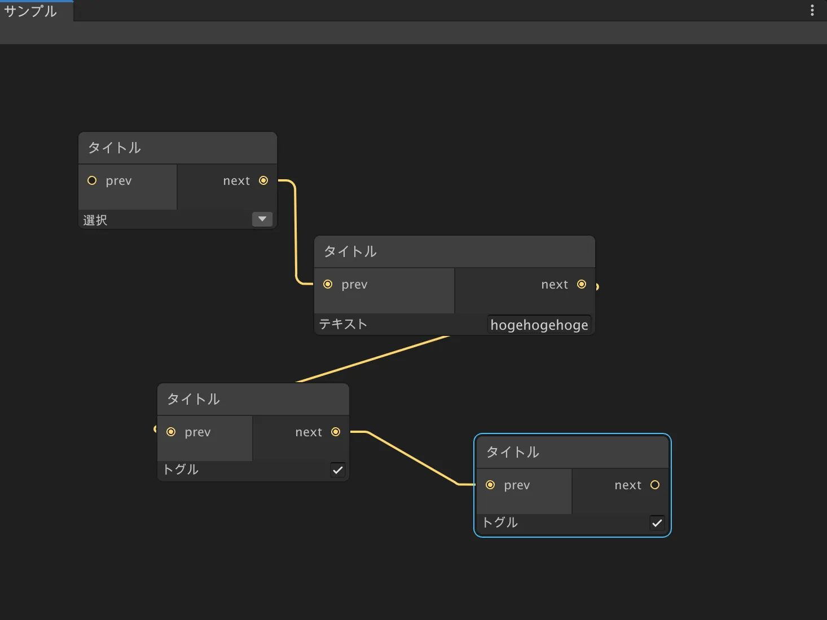This screenshot has height=620, width=827.
Task: Click next port of the unselected トグル node
Action: 336,432
